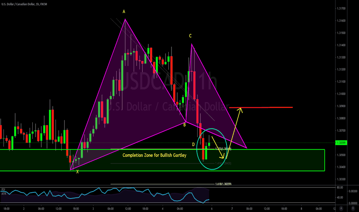This screenshot has height=212, width=359.
Task: Select 'Completion Zone for Bullish Gartley' text label
Action: point(154,155)
